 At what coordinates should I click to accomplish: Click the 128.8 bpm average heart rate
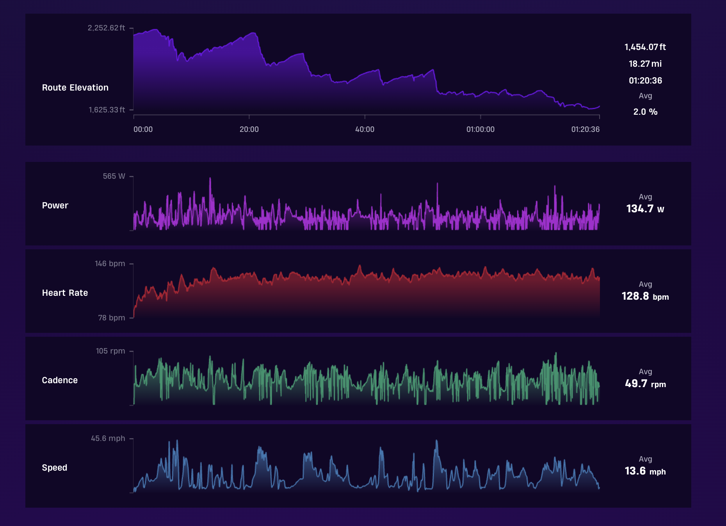[645, 296]
